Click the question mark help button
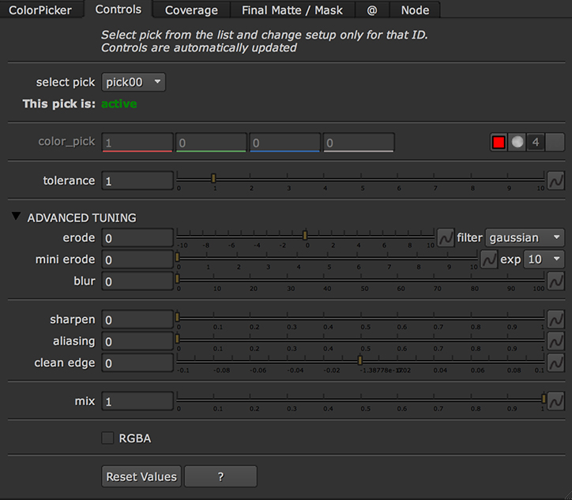 coord(220,477)
